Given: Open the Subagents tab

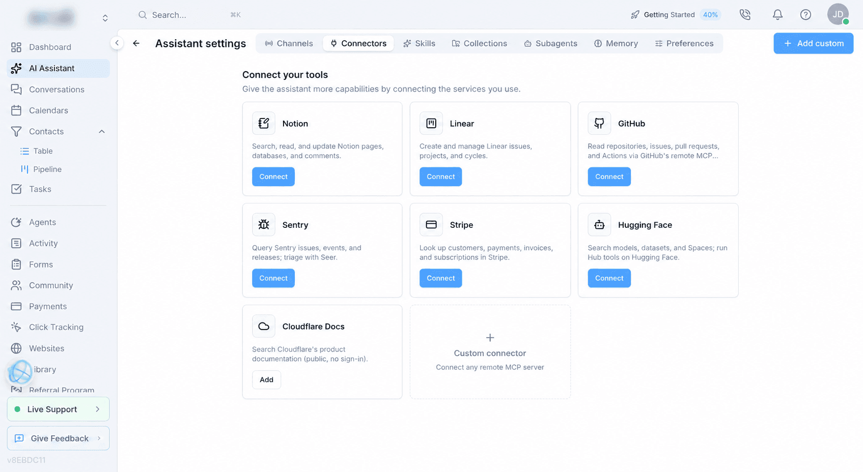Looking at the screenshot, I should (550, 43).
